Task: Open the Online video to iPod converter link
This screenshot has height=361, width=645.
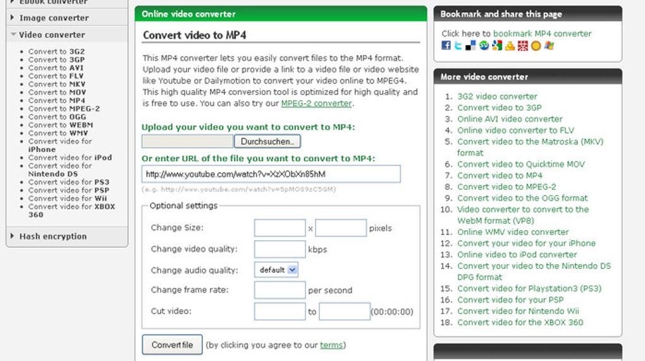Action: (517, 255)
